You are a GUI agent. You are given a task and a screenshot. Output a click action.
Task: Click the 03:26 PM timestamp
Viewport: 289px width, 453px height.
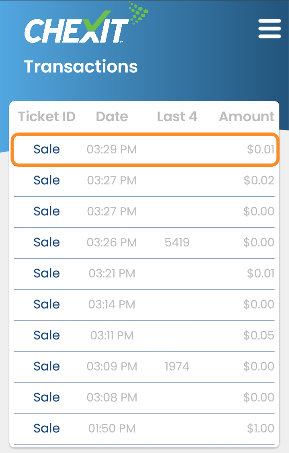point(112,243)
